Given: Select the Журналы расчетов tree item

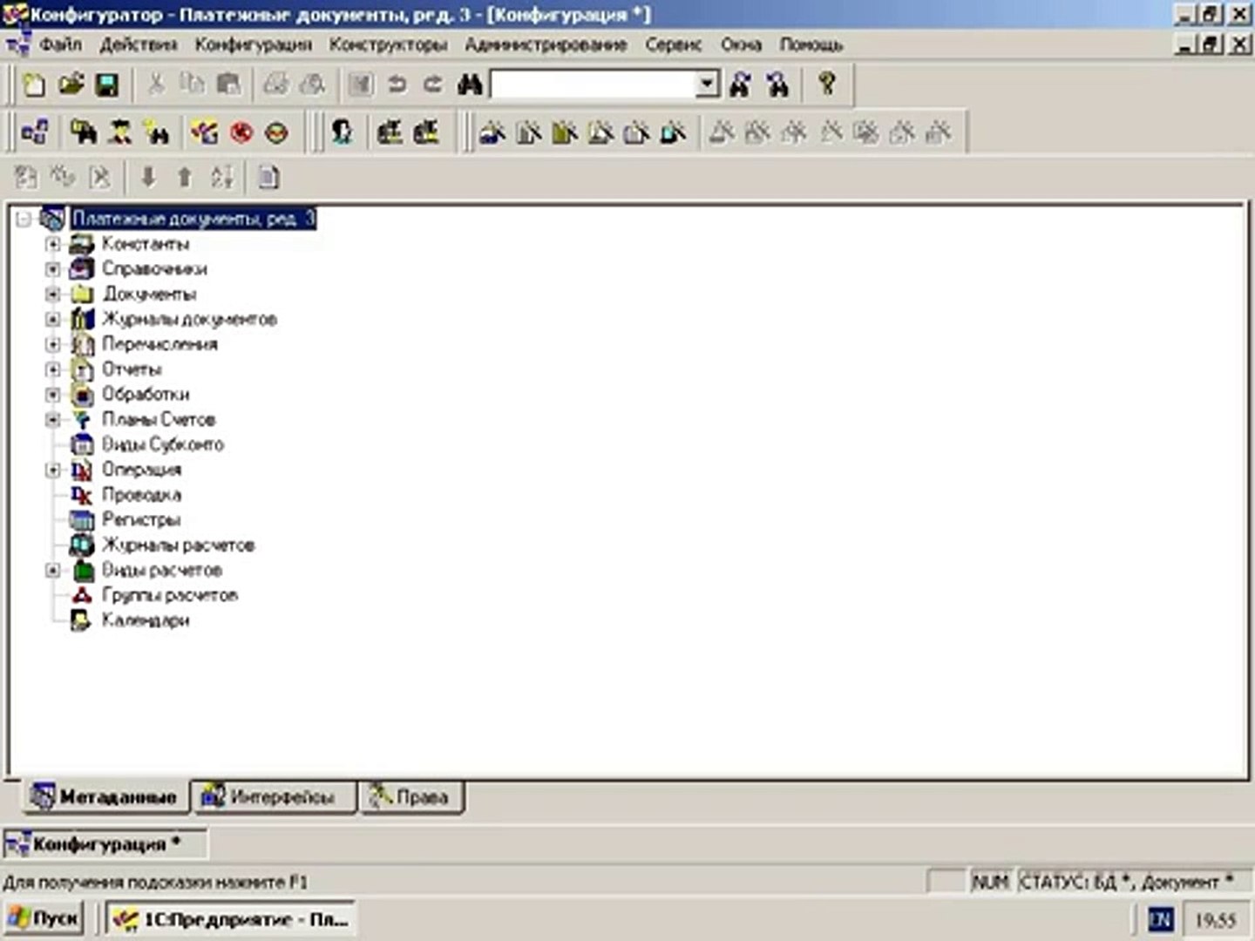Looking at the screenshot, I should click(179, 545).
